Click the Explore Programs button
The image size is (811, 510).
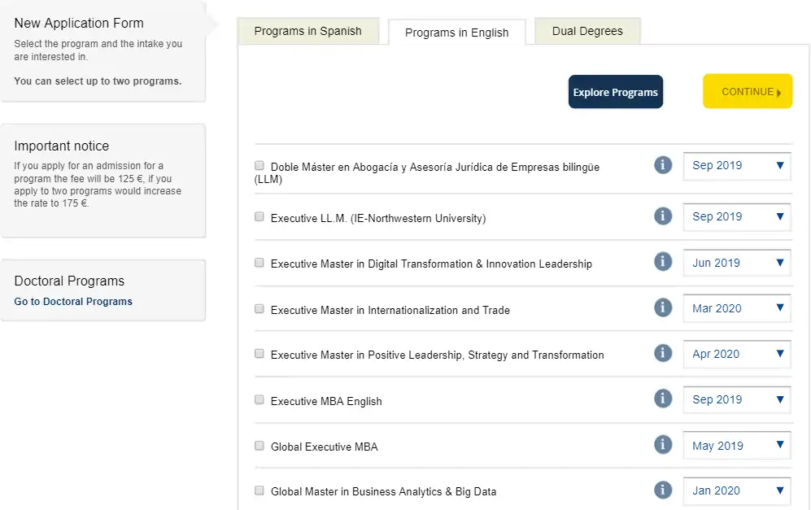point(615,91)
